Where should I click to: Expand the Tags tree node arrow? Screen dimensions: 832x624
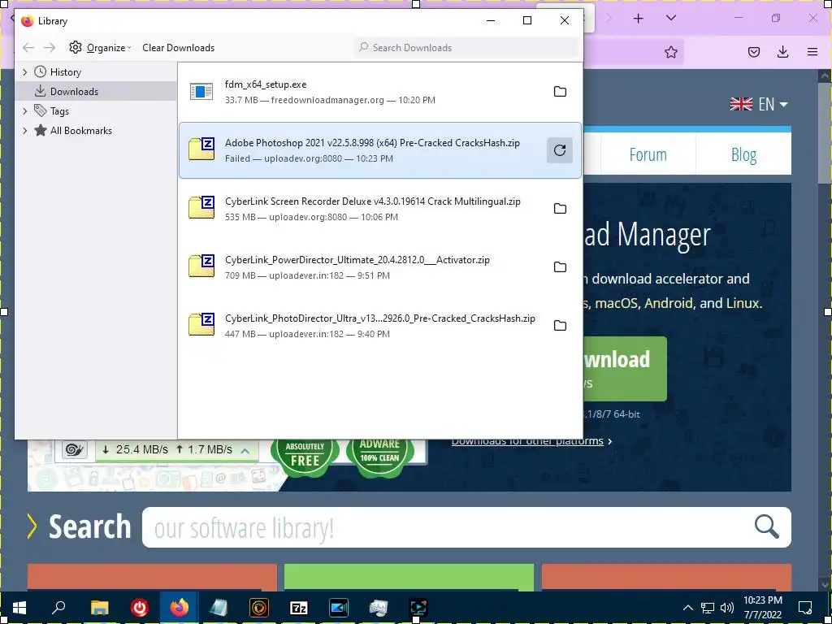(x=24, y=110)
